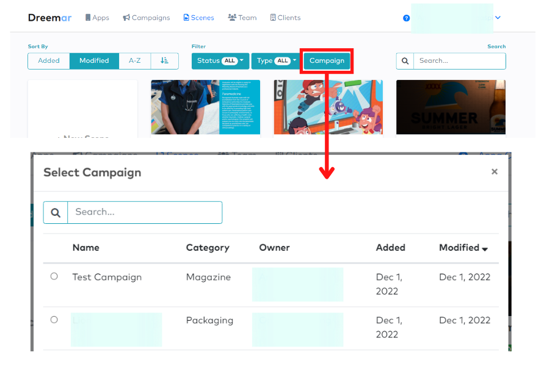Sort scenes by Modified
The image size is (544, 366).
coord(94,60)
